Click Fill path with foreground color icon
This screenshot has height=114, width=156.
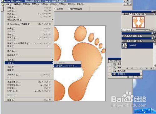pos(127,68)
